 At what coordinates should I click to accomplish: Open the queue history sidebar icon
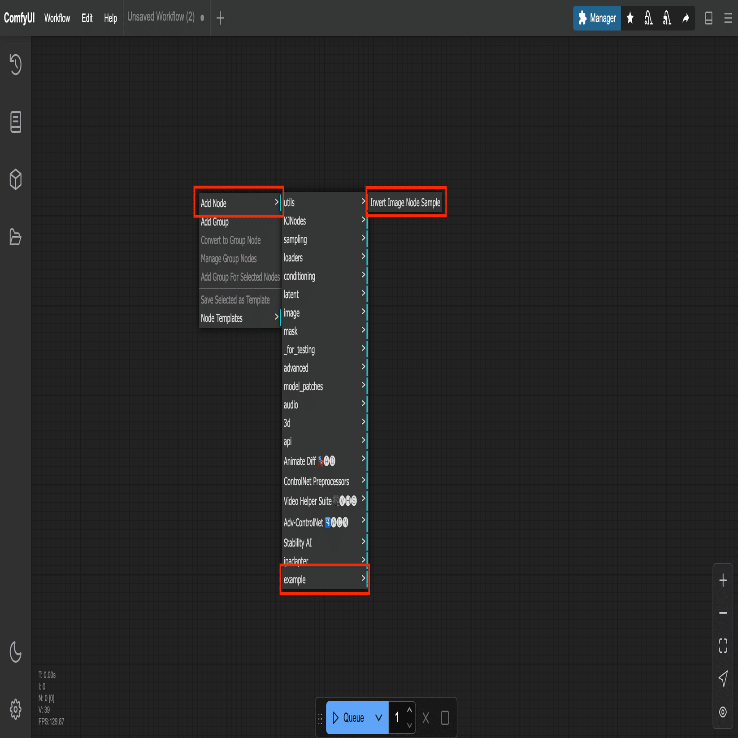tap(16, 64)
